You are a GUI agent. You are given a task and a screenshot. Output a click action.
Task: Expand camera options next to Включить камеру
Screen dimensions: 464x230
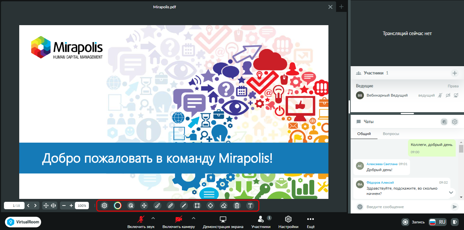pyautogui.click(x=194, y=218)
